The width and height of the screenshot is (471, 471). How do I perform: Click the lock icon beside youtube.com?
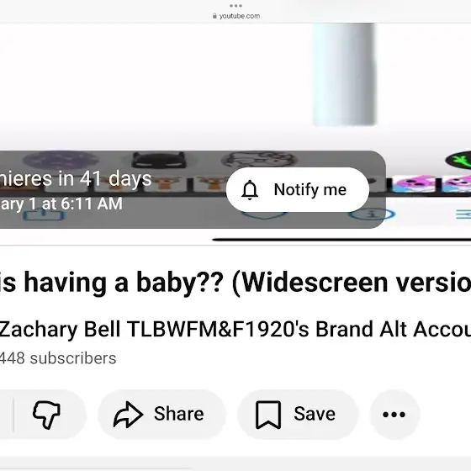click(214, 16)
